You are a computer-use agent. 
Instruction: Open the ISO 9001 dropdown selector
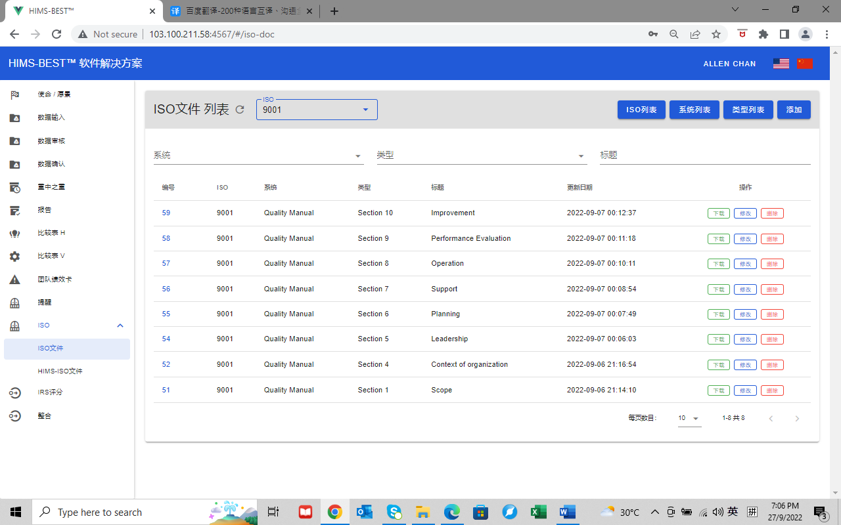[317, 110]
